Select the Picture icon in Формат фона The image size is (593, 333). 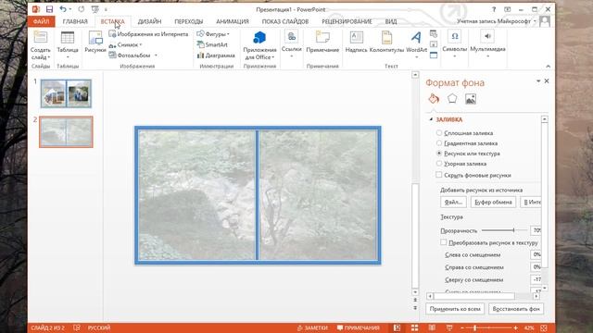coord(471,99)
